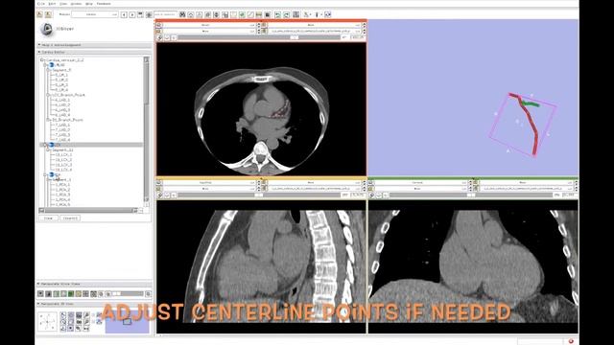Select the 5_LM_1 point in the tree
Screen dimensions: 614x345
[61, 75]
